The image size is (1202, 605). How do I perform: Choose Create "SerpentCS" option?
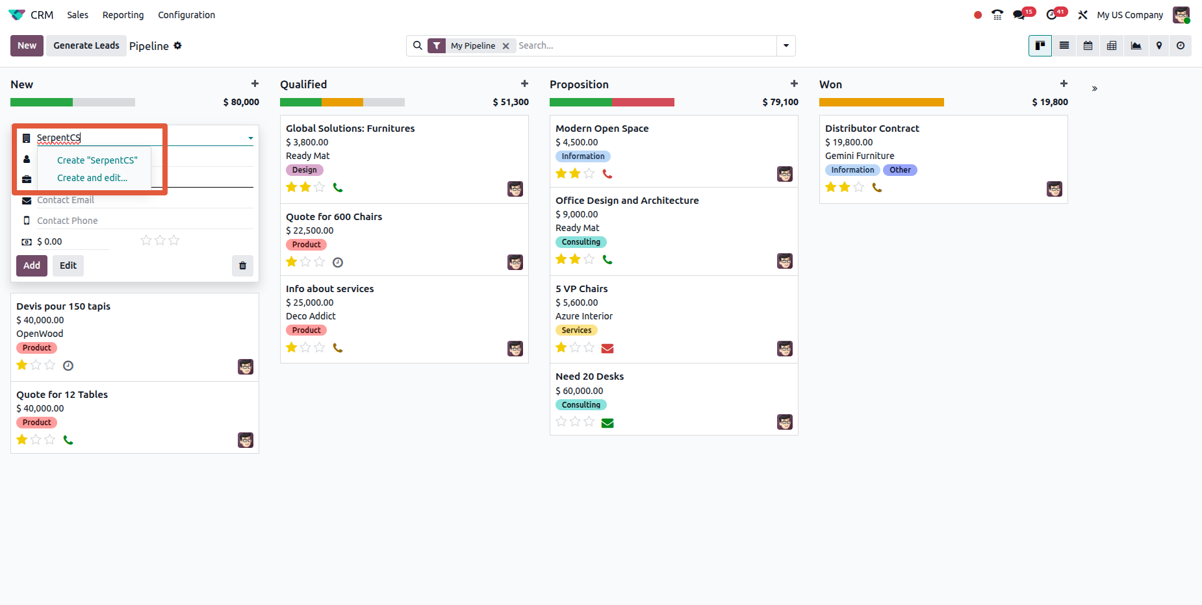tap(97, 160)
